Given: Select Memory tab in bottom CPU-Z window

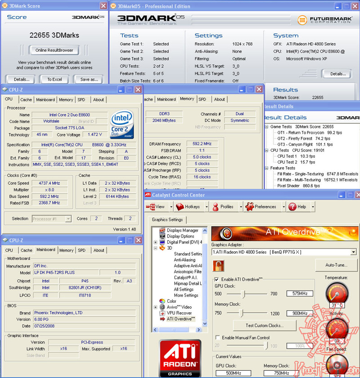Looking at the screenshot, I should point(66,250).
